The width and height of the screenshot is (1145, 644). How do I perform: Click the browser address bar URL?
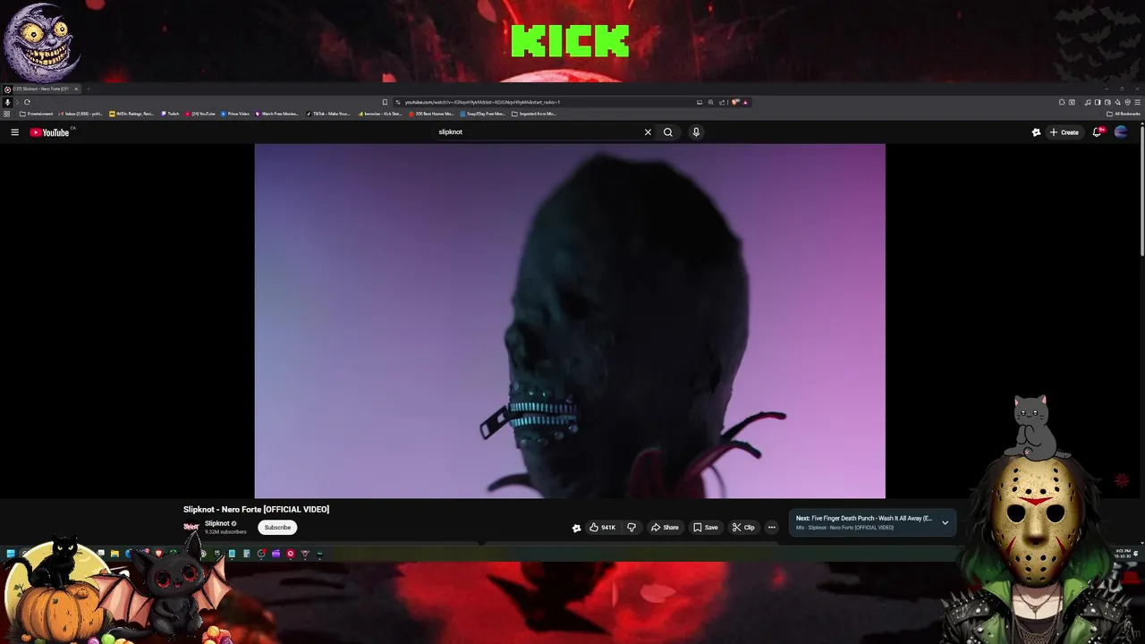483,102
